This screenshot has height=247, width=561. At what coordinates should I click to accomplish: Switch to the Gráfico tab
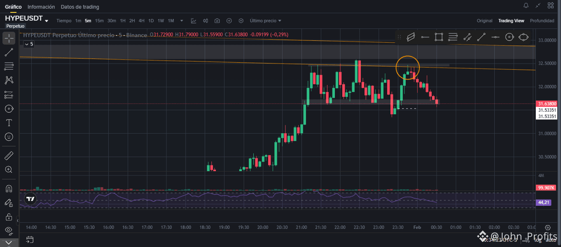click(x=13, y=7)
